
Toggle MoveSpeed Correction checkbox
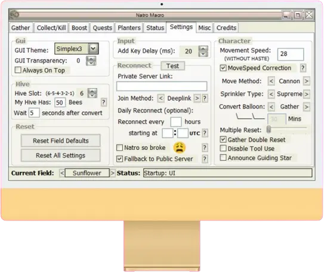click(223, 68)
